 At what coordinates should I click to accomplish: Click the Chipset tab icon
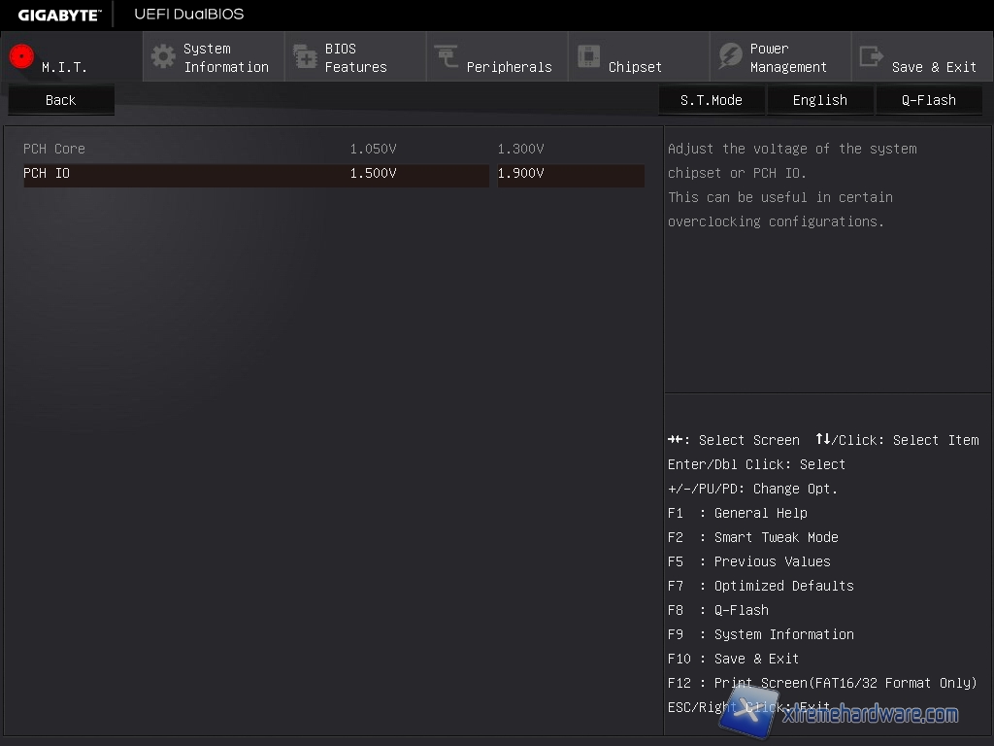[x=588, y=56]
